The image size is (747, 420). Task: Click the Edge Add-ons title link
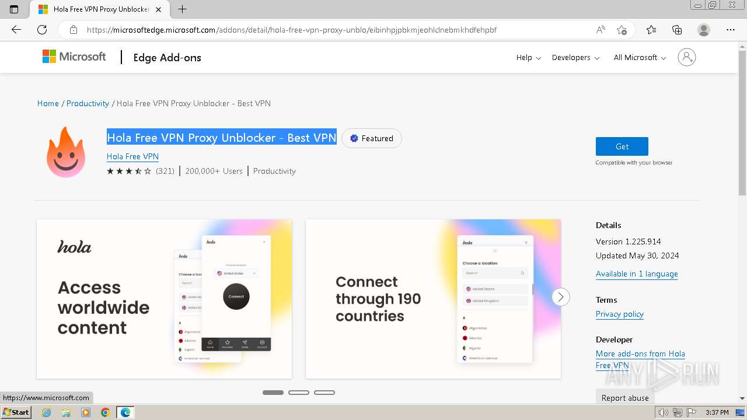click(167, 57)
